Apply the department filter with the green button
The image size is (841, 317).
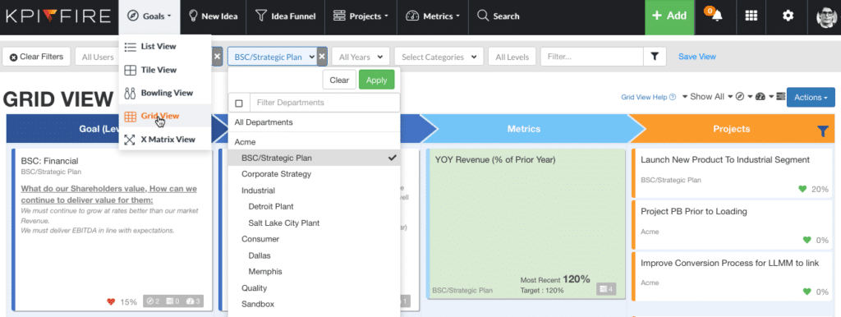click(376, 80)
